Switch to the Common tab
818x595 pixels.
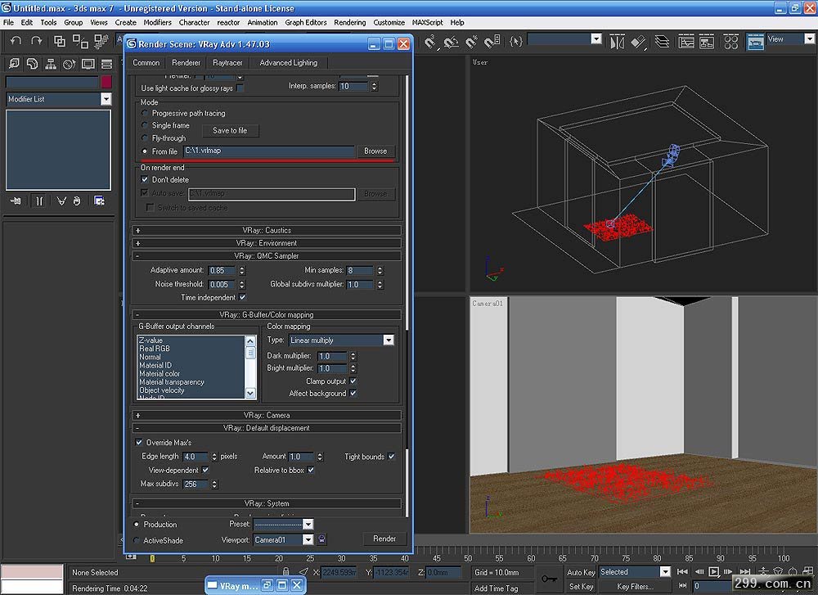coord(146,63)
